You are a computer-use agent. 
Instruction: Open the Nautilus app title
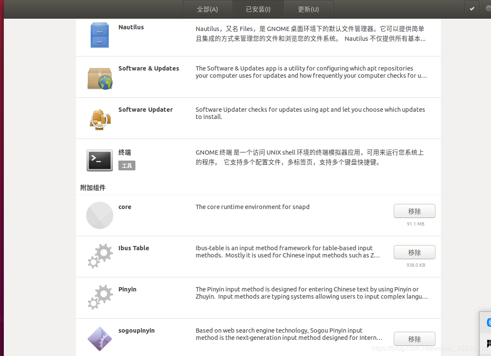[x=131, y=27]
